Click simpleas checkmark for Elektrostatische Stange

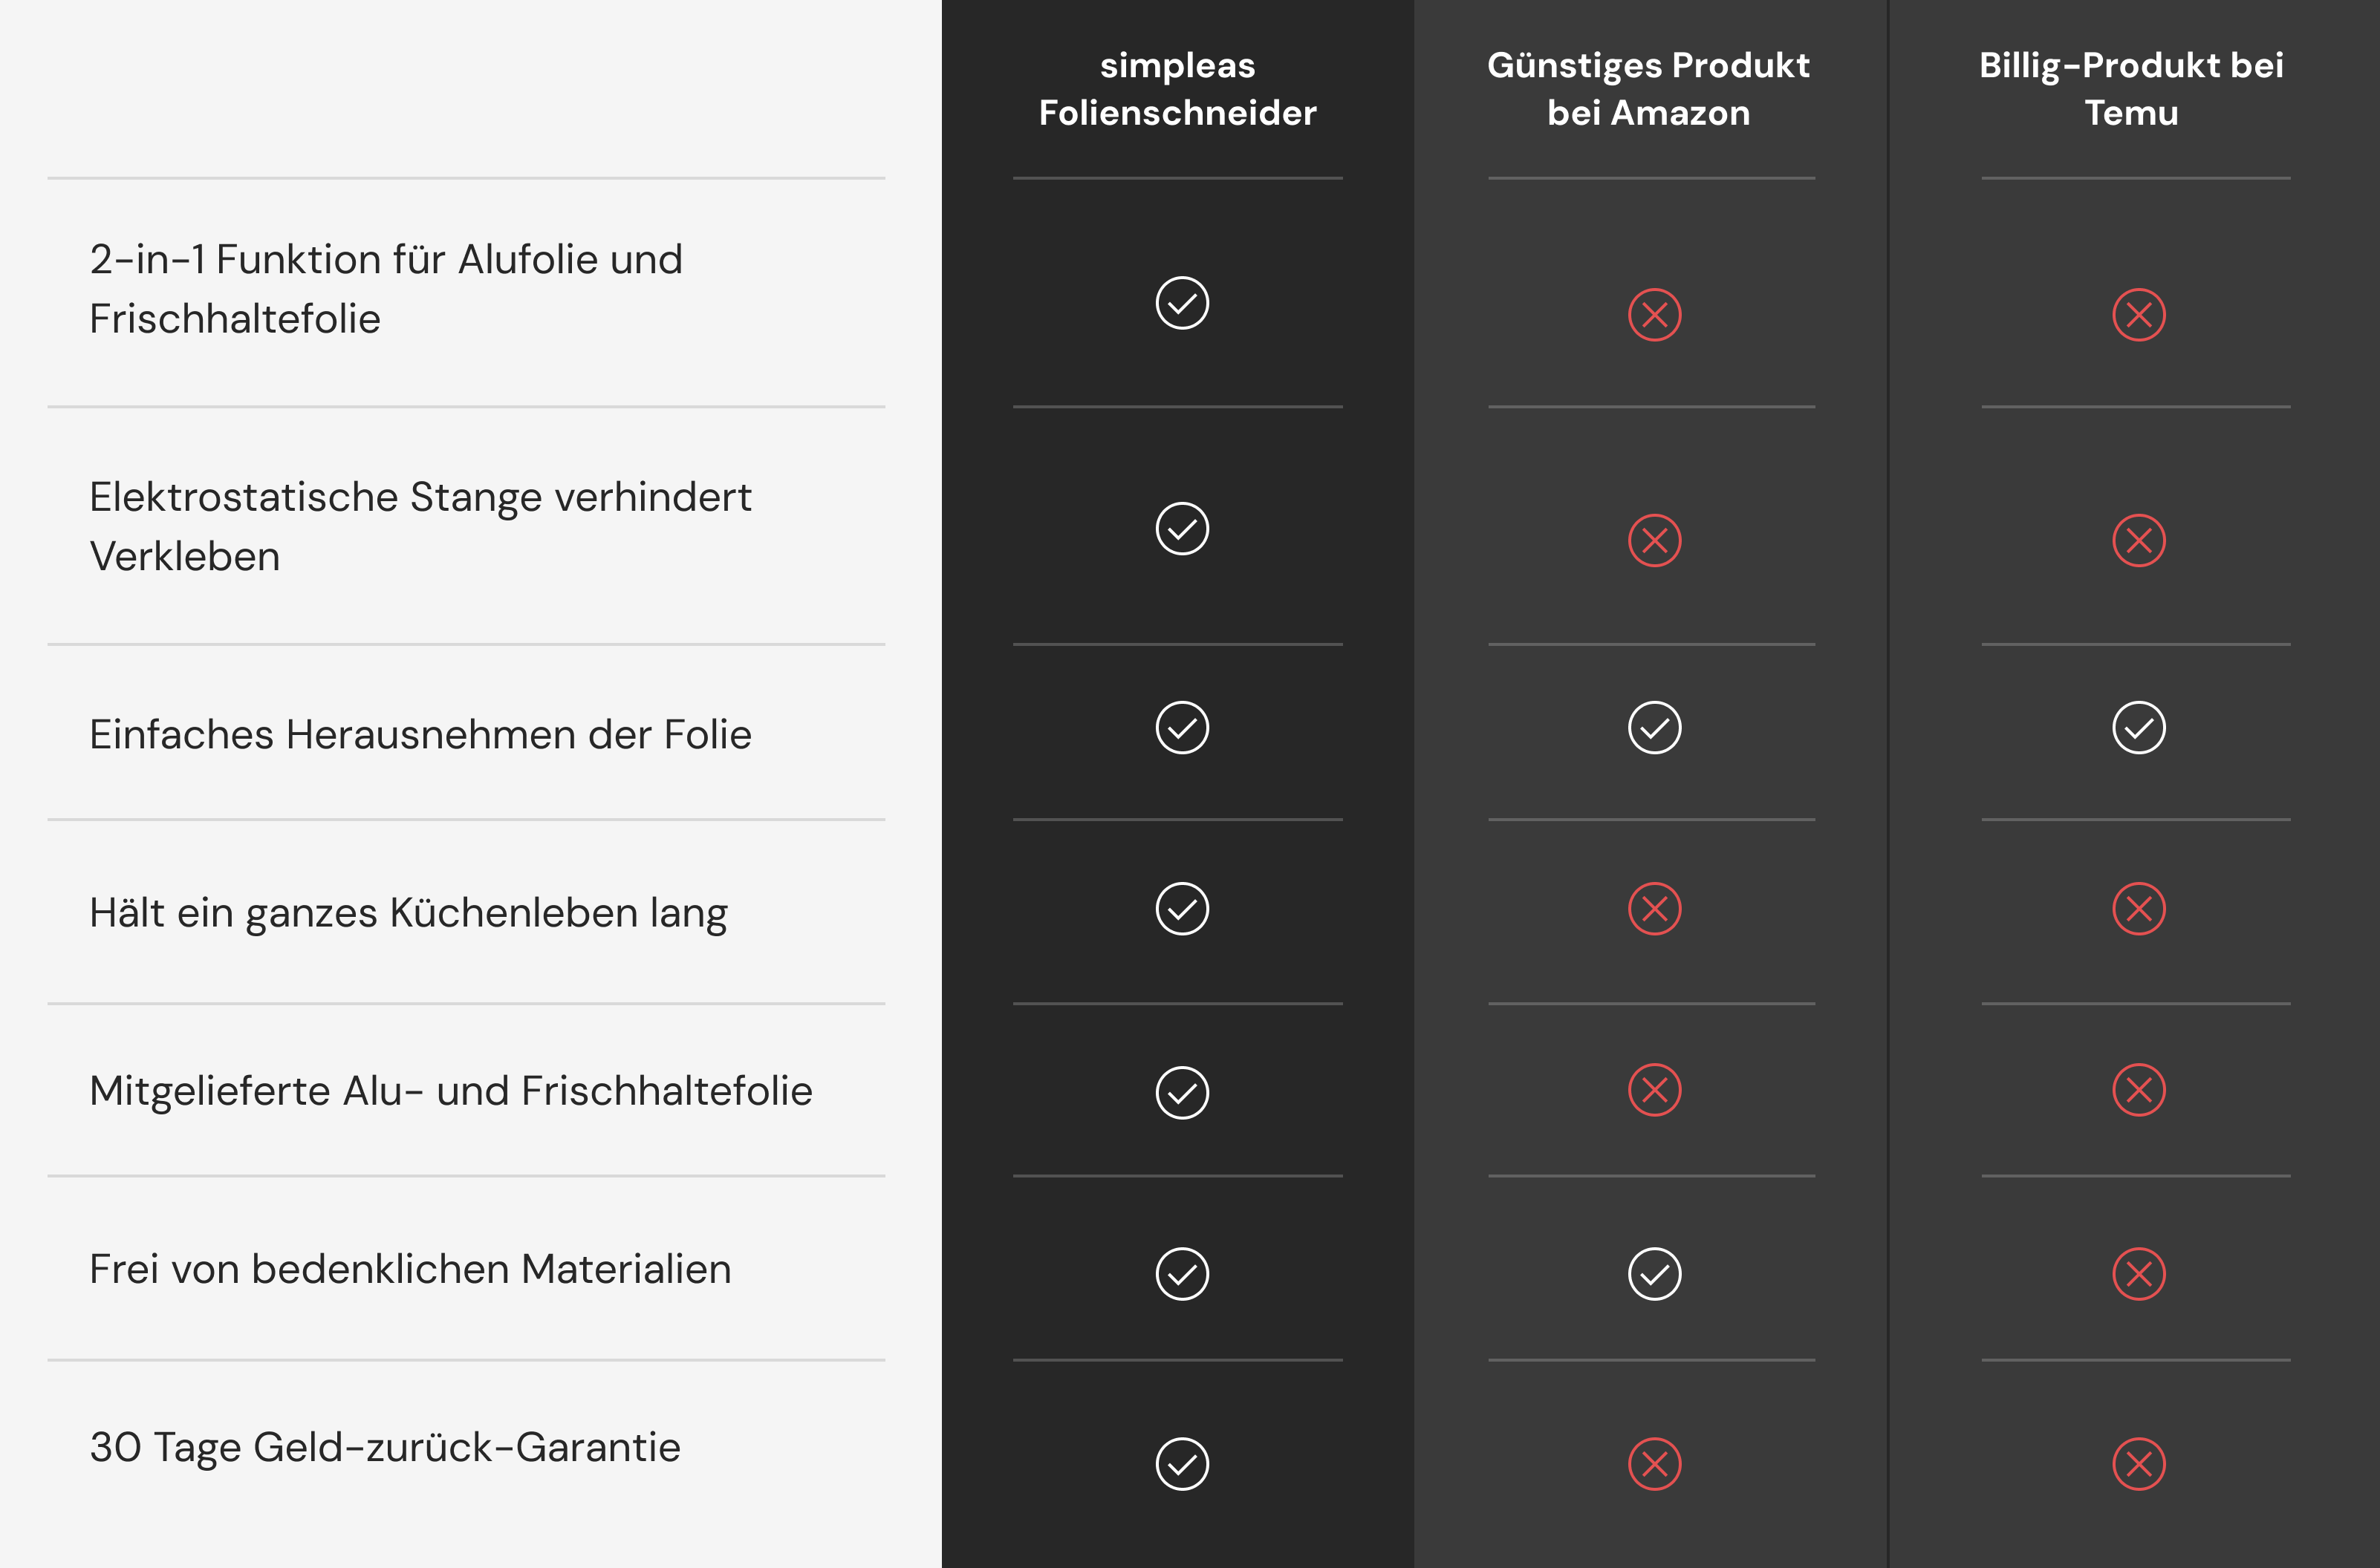click(x=1182, y=529)
